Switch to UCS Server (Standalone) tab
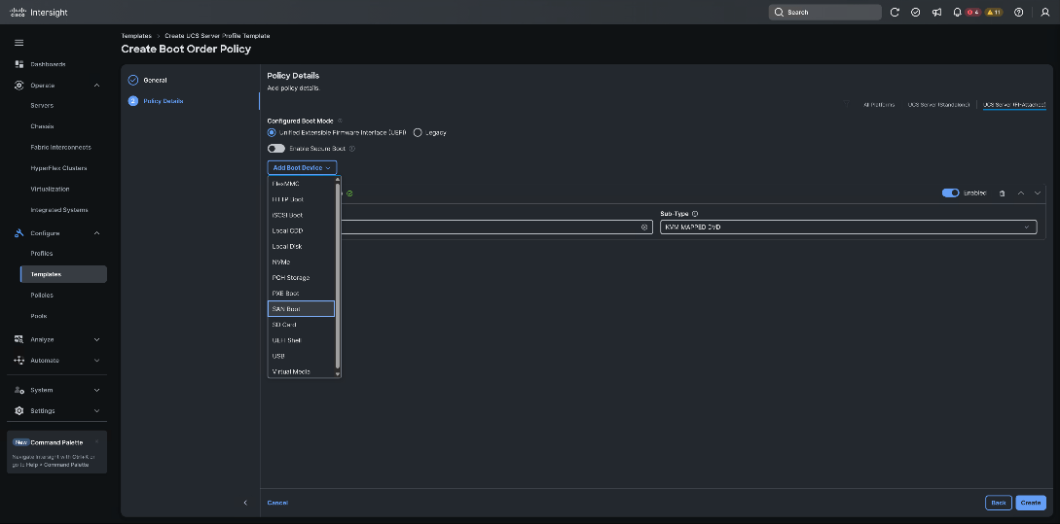Image resolution: width=1060 pixels, height=524 pixels. [x=938, y=105]
